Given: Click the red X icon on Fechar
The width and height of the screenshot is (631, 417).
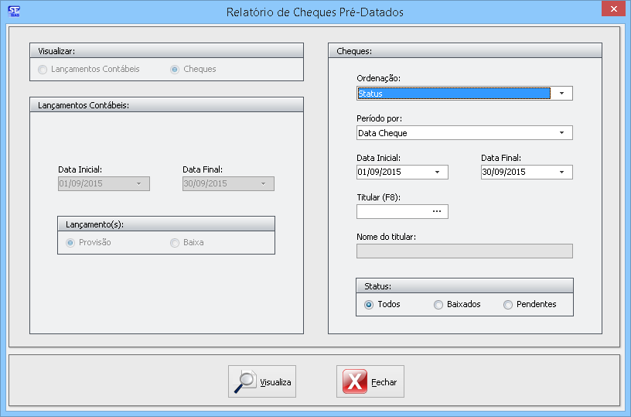Looking at the screenshot, I should [355, 381].
